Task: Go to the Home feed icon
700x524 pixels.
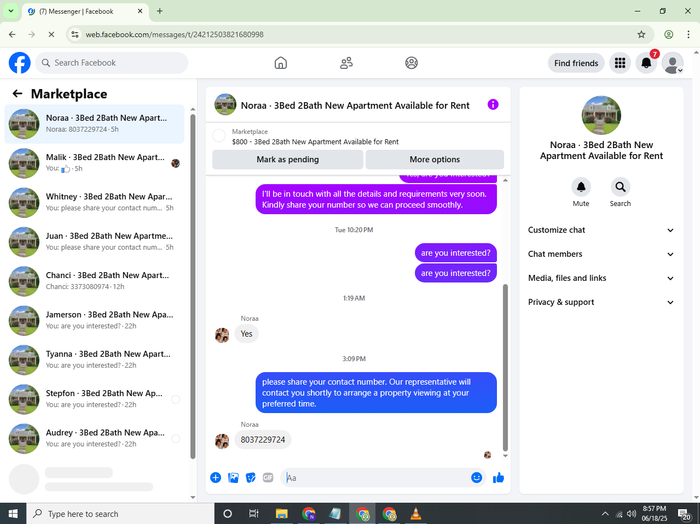Action: [281, 63]
